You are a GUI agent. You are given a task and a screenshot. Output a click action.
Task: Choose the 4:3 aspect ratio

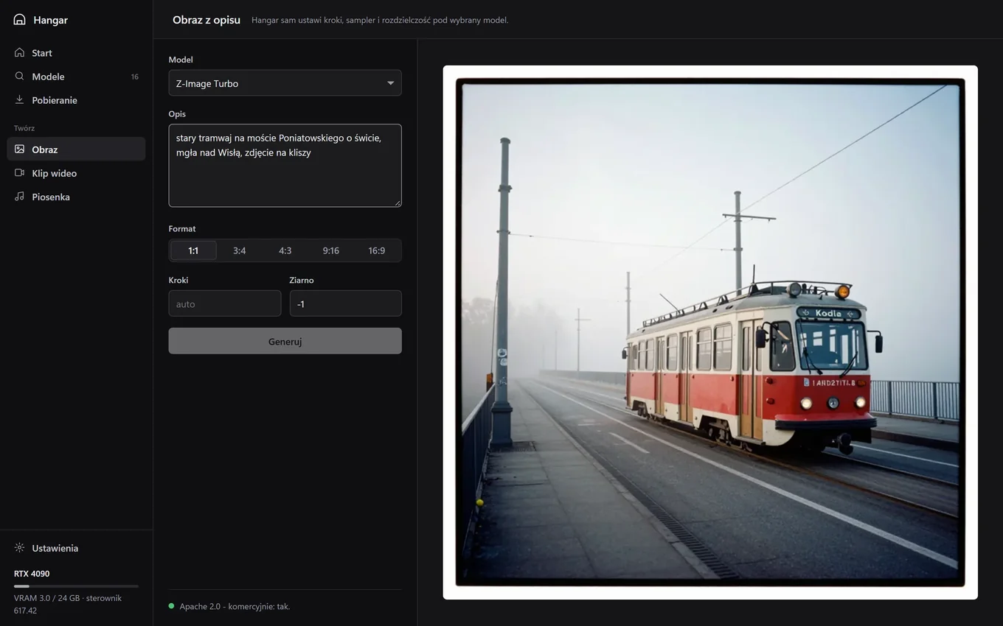coord(285,250)
